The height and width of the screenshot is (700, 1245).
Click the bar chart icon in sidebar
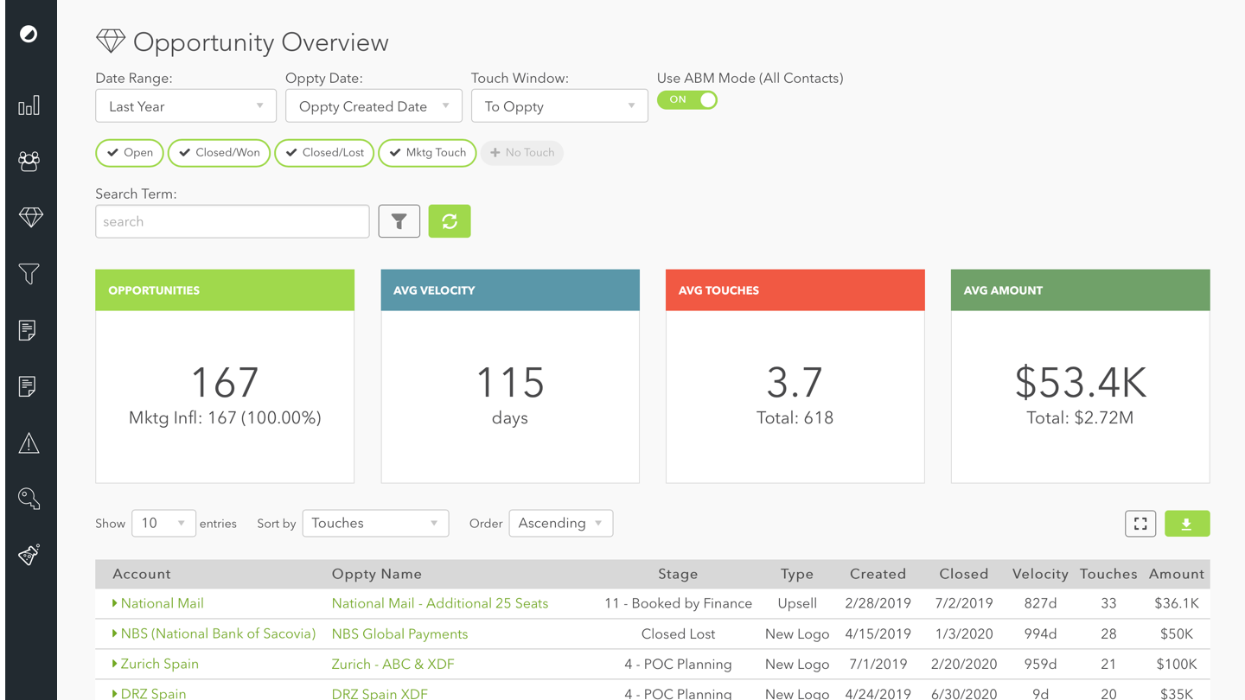[29, 106]
